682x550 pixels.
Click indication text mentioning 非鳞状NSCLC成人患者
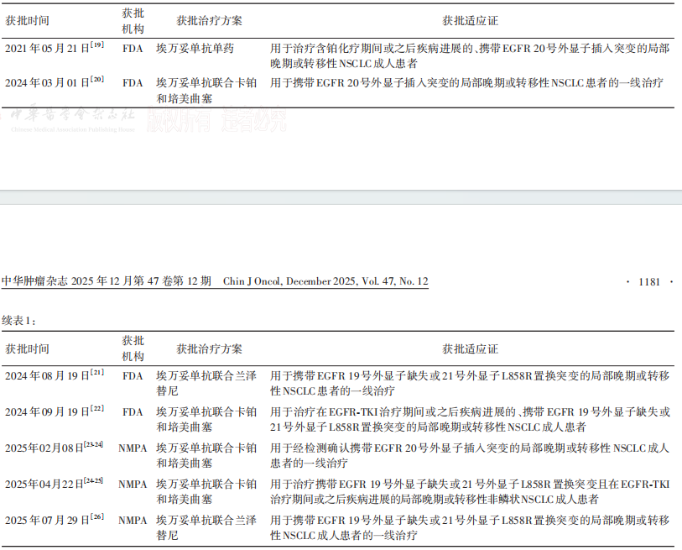click(470, 492)
